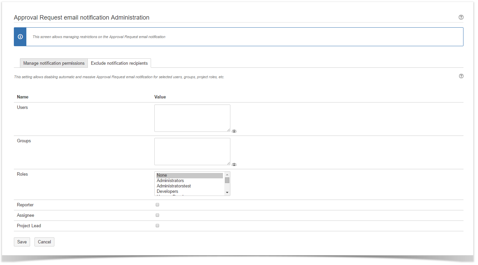Image resolution: width=478 pixels, height=265 pixels.
Task: Click the Roles list scroll up arrow
Action: (x=227, y=175)
